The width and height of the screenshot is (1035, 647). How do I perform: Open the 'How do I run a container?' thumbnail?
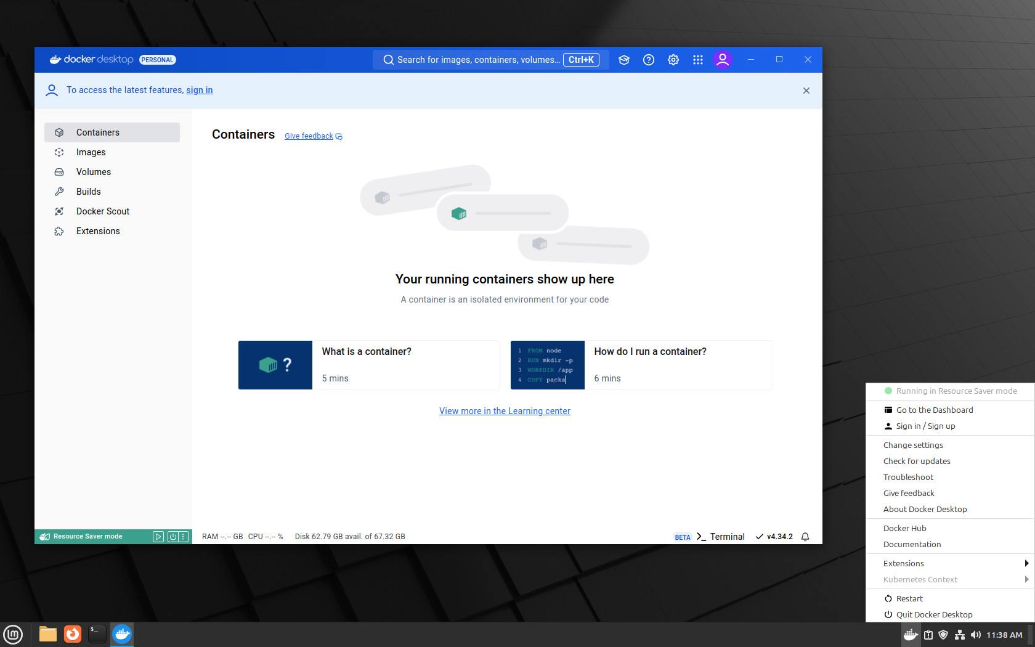pyautogui.click(x=548, y=365)
